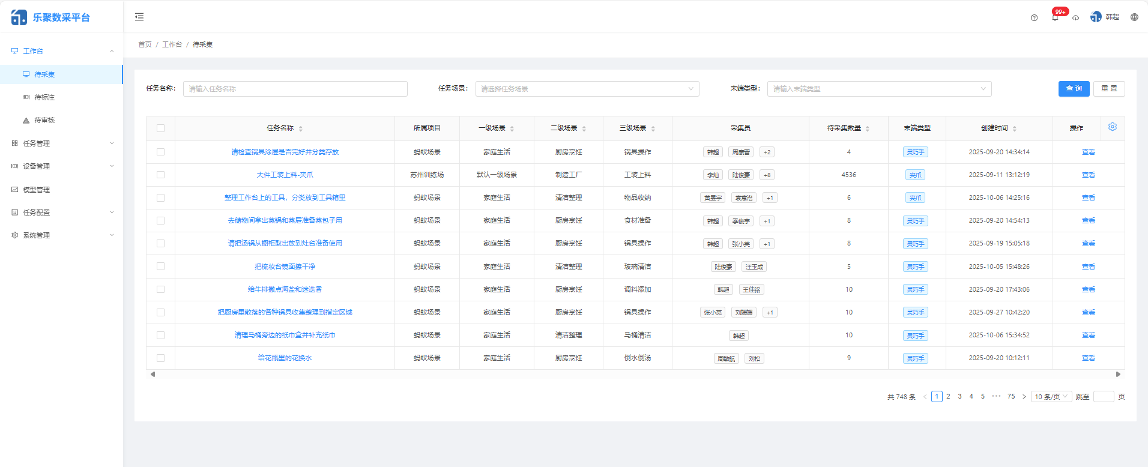Focus the 任务名称 input field

pyautogui.click(x=295, y=89)
